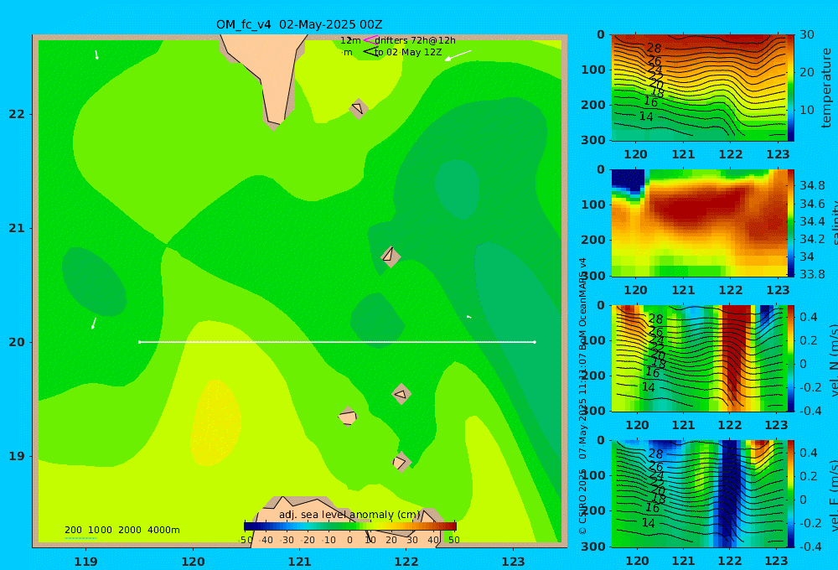Click longitude label 119 on main map

85,562
